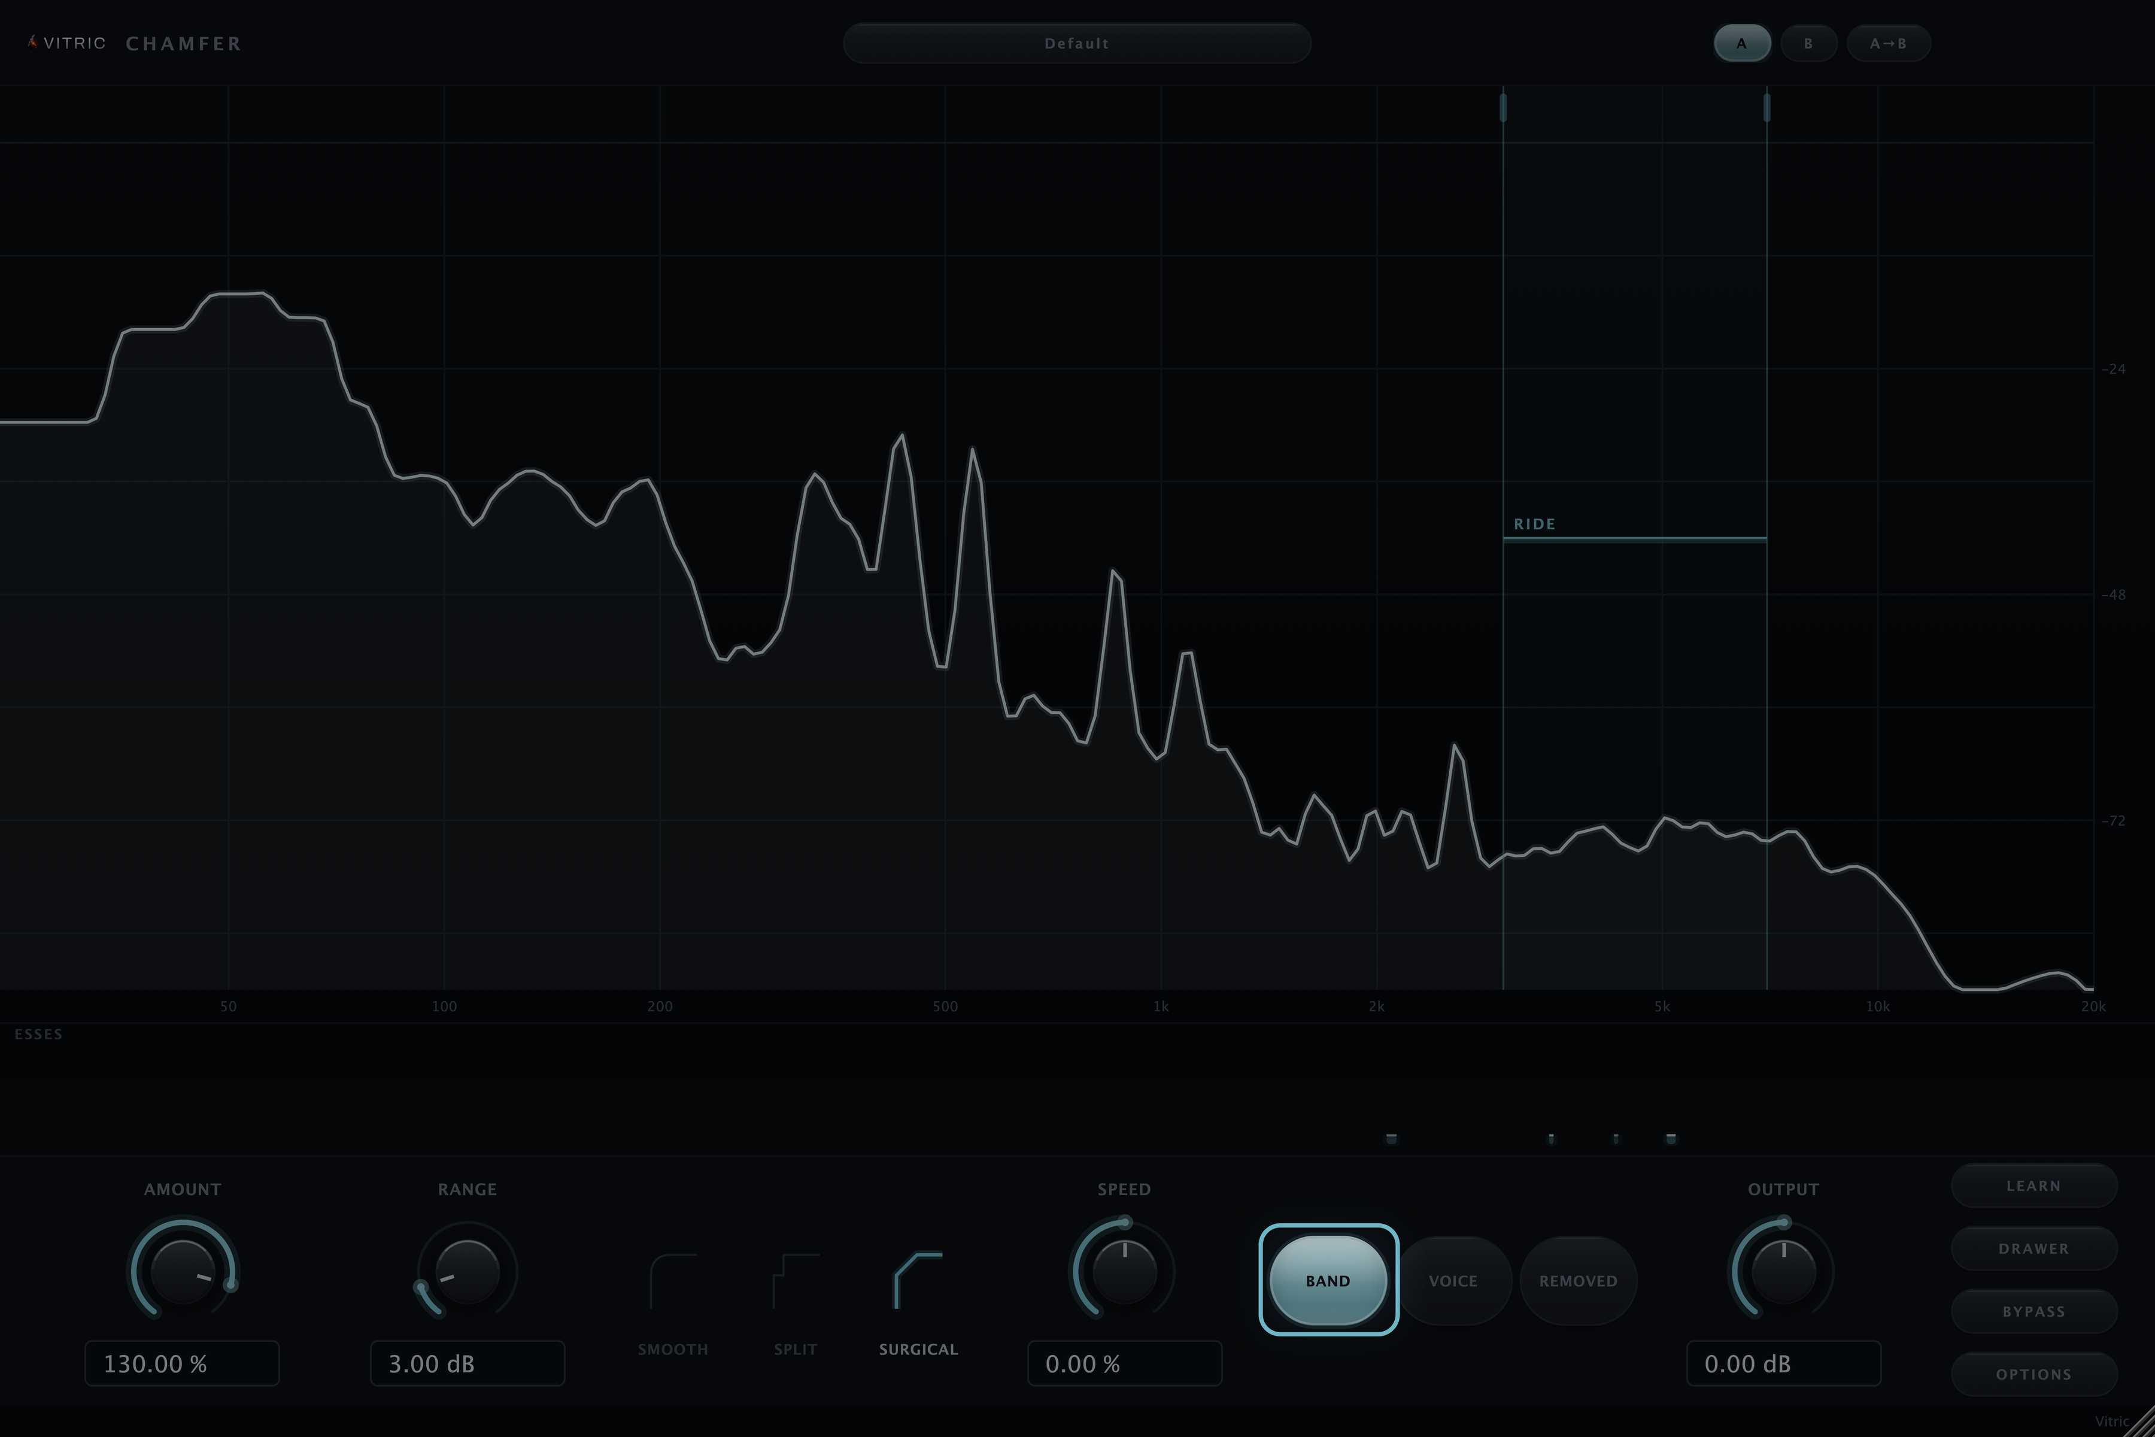Click the Learn button
Viewport: 2155px width, 1437px height.
(2033, 1186)
